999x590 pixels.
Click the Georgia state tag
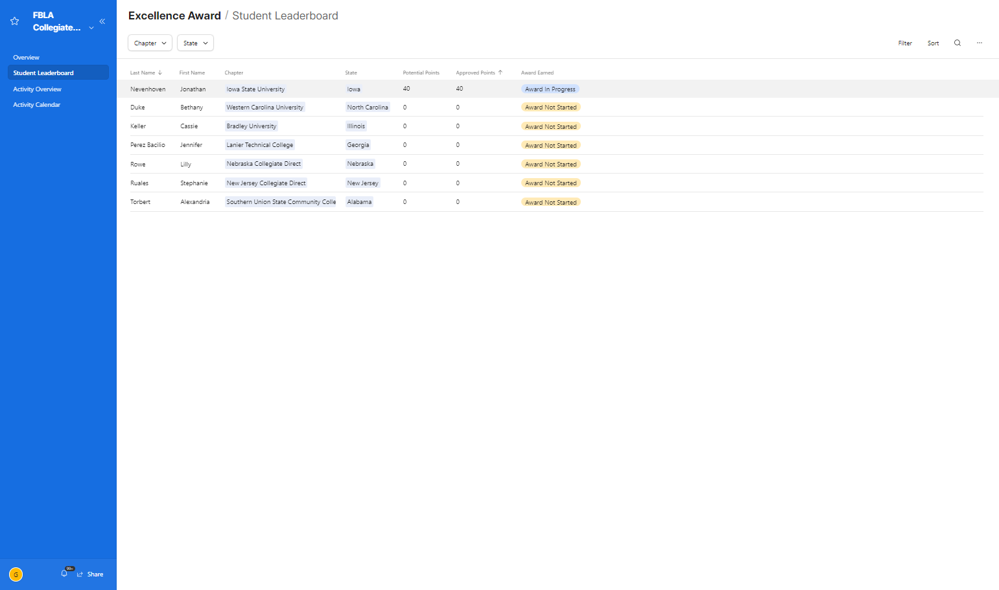click(x=358, y=145)
